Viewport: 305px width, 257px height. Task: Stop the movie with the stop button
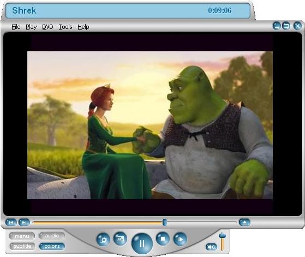[x=163, y=238]
